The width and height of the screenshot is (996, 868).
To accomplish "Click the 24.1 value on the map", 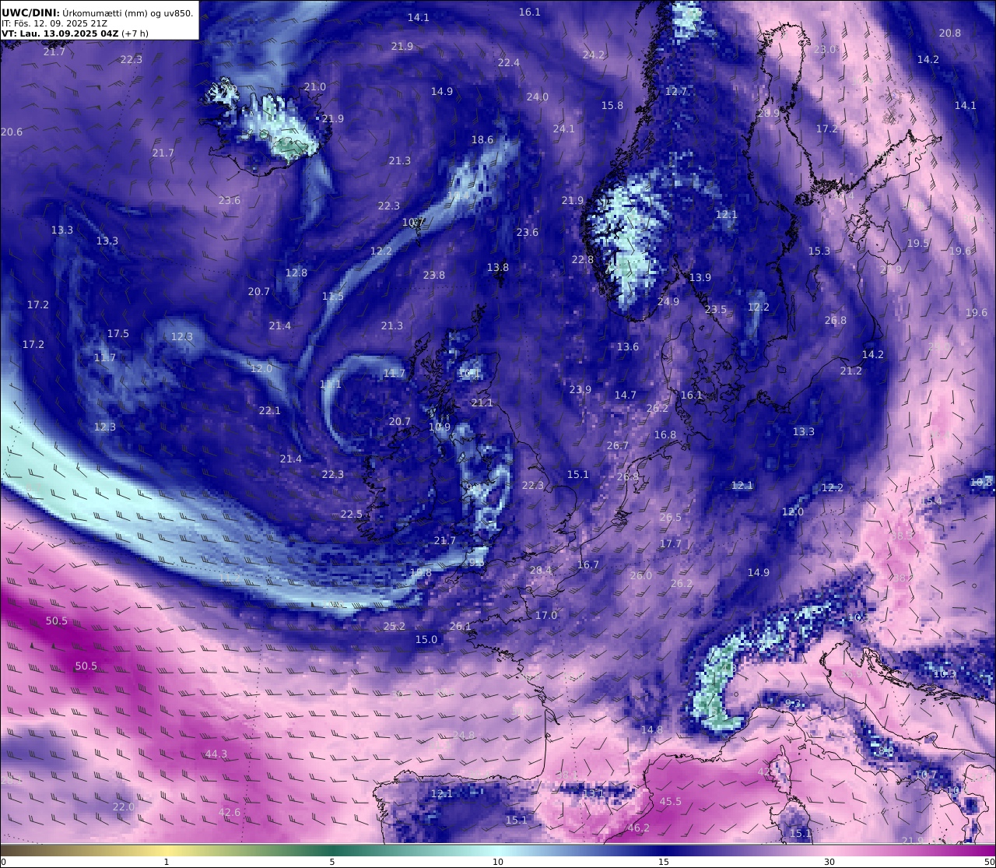I will [x=564, y=128].
